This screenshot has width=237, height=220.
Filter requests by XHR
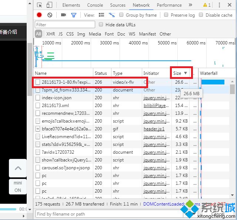point(51,34)
